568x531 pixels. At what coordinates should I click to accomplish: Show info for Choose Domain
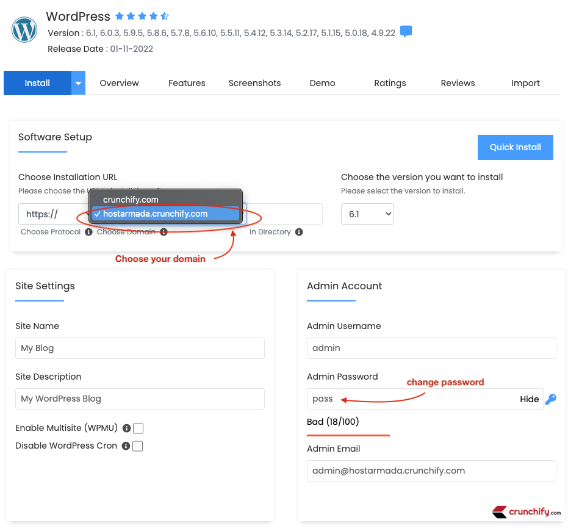pos(164,232)
